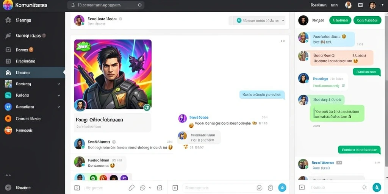This screenshot has height=194, width=388.
Task: Click the blue circular icon in the sidebar
Action: (x=8, y=107)
